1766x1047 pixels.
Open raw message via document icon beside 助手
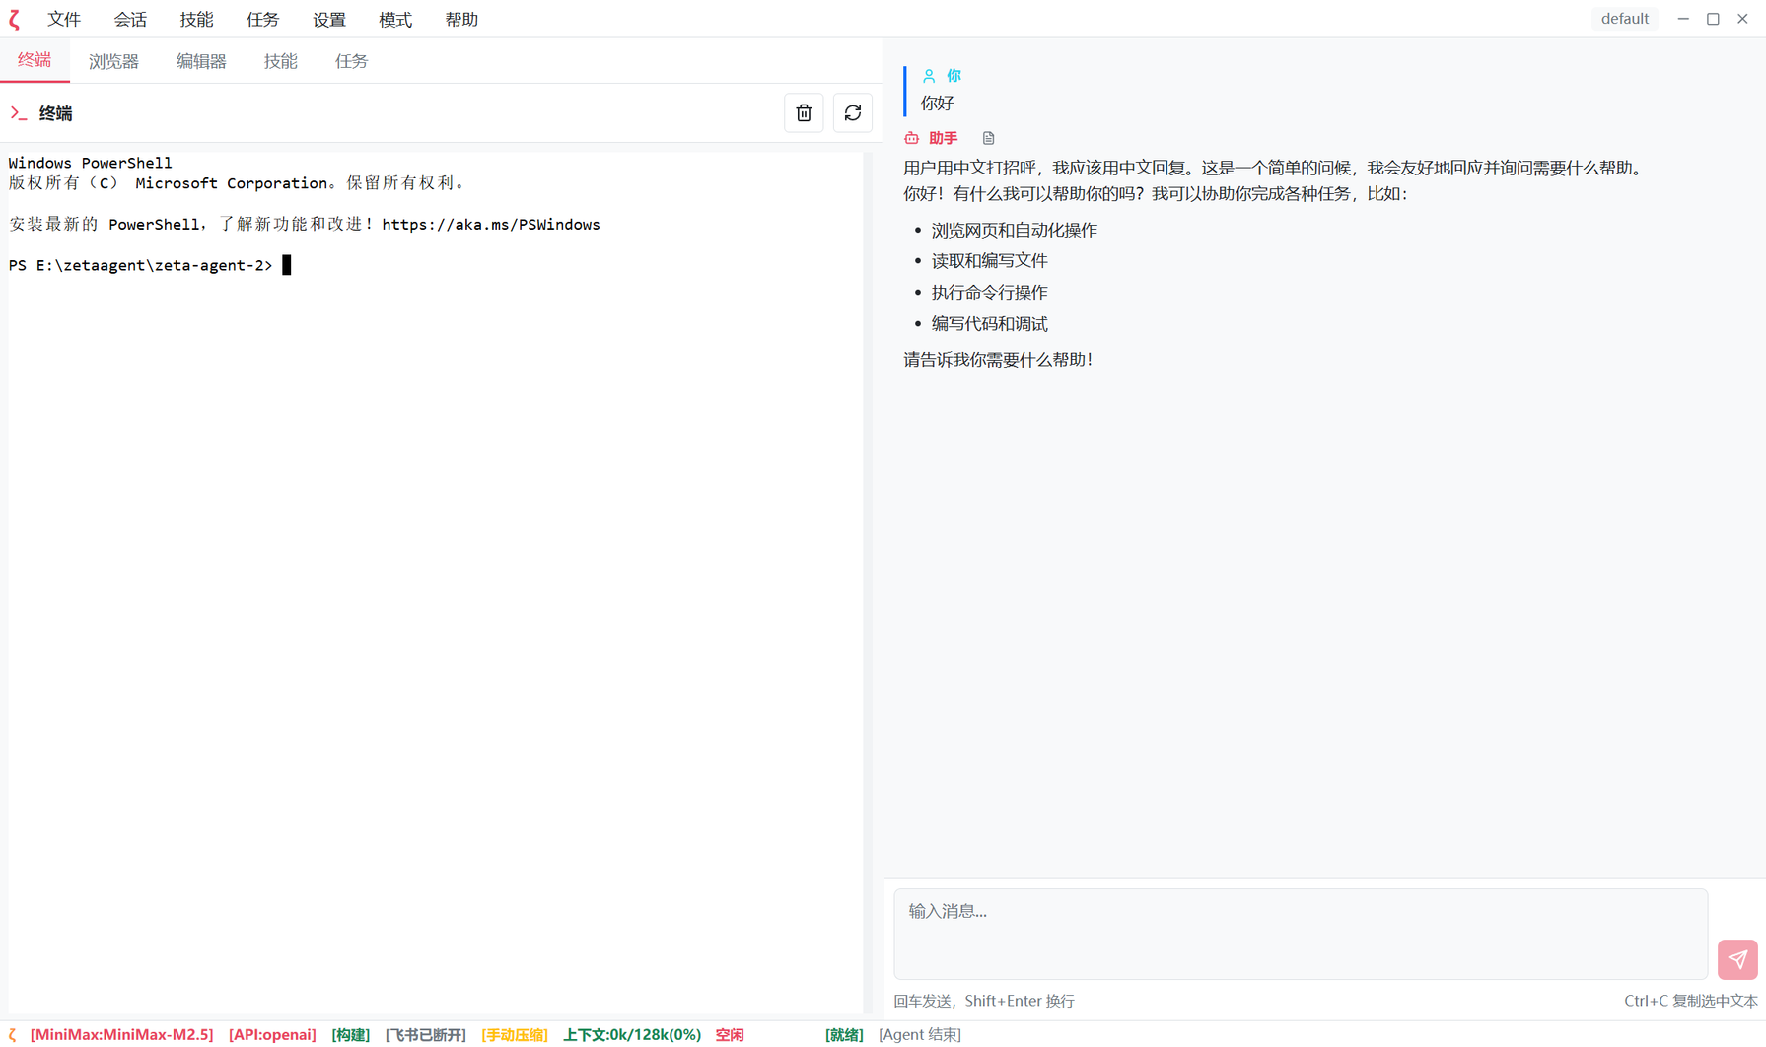tap(989, 138)
